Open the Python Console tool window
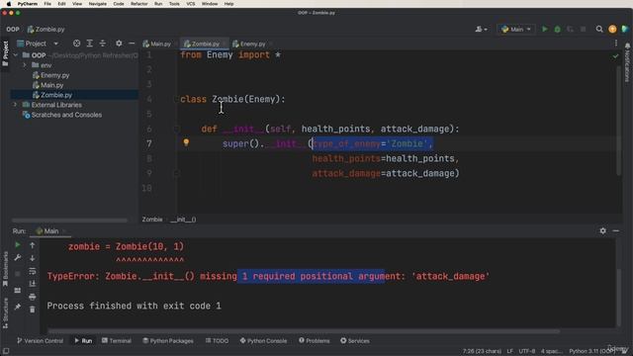The height and width of the screenshot is (356, 633). coord(263,340)
